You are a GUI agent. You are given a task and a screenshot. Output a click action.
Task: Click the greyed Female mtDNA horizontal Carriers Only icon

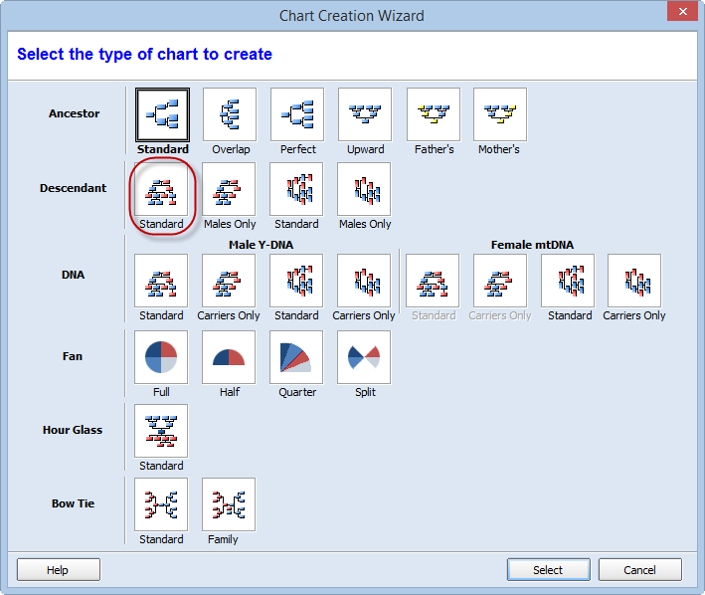tap(500, 281)
